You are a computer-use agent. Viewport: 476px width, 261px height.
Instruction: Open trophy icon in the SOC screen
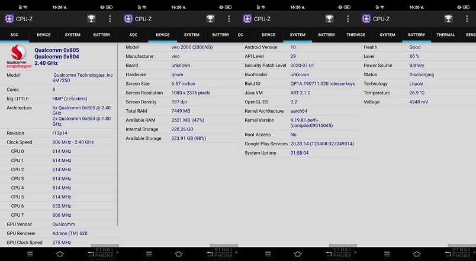[91, 19]
